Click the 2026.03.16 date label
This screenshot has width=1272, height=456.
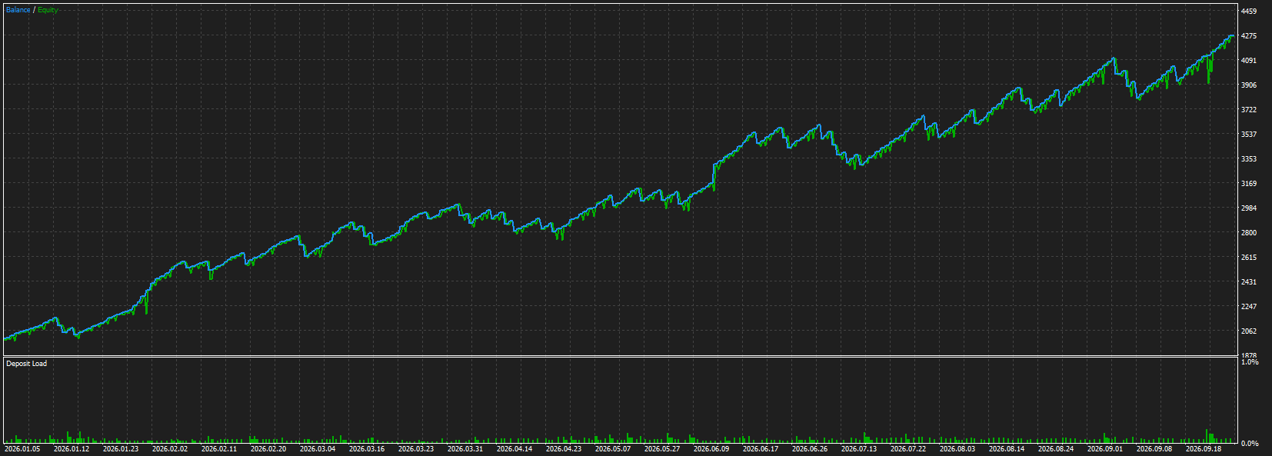pyautogui.click(x=367, y=449)
